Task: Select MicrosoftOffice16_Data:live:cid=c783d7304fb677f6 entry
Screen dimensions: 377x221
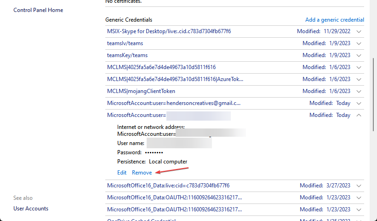Action: point(168,186)
